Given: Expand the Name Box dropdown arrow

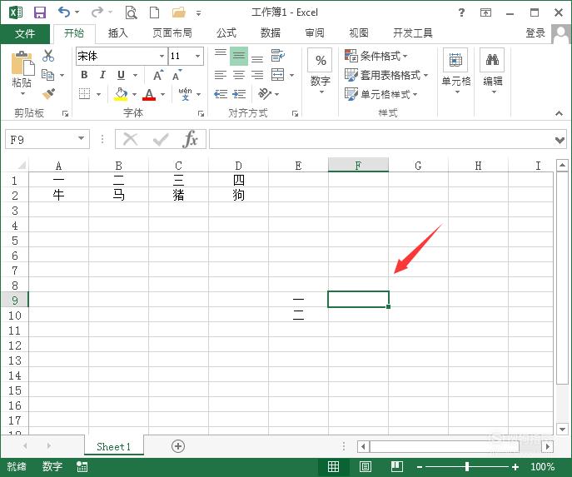Looking at the screenshot, I should (81, 138).
